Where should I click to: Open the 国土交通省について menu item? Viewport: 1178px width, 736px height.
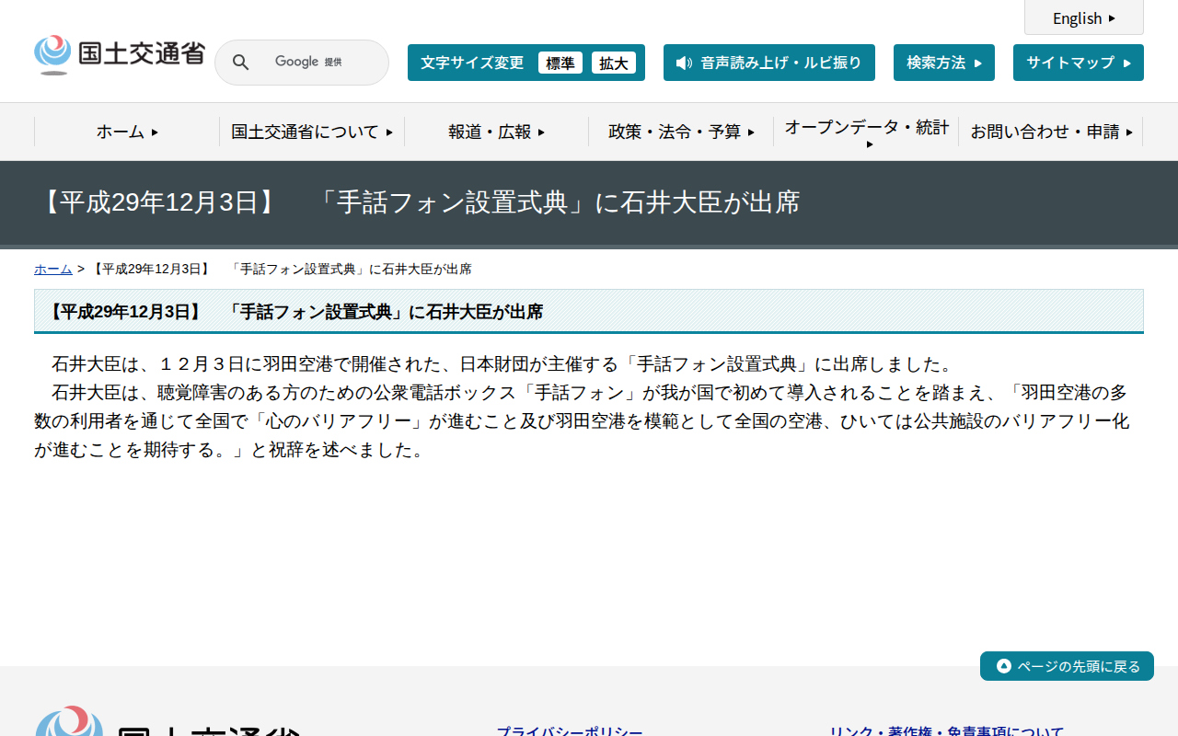pos(311,132)
